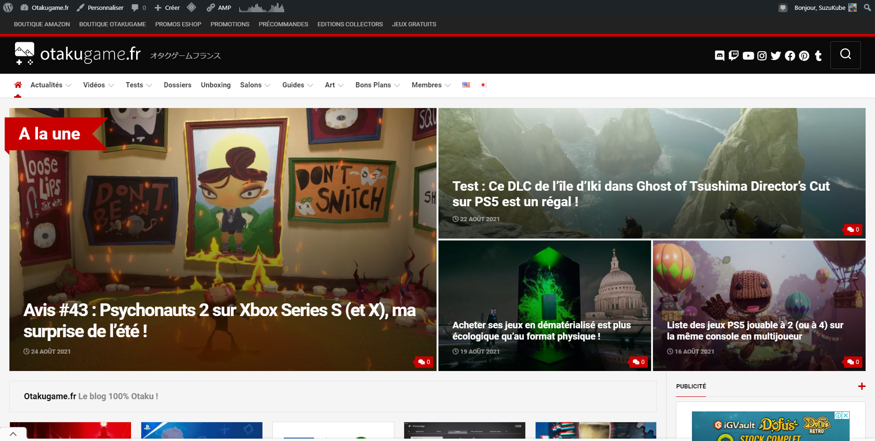Click the header search button
875x441 pixels.
coord(845,55)
